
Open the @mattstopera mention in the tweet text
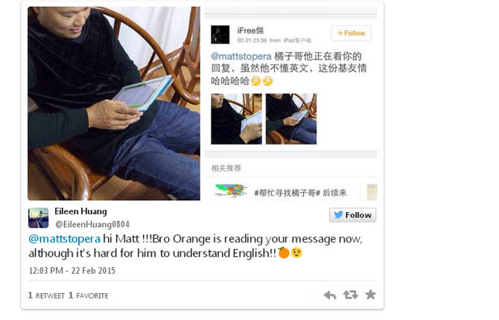tap(64, 239)
